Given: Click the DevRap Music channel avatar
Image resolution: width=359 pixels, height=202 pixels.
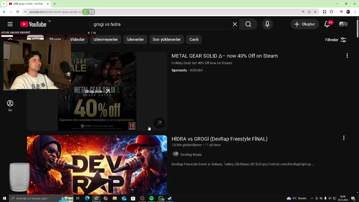Looking at the screenshot, I should 175,154.
